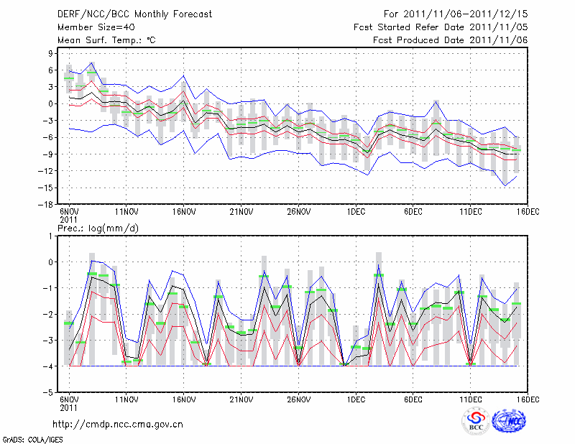Click 16DEC tick on precipitation chart axis
The height and width of the screenshot is (444, 575).
coord(528,399)
